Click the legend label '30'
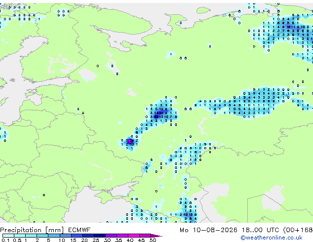The width and height of the screenshot is (313, 242). (107, 240)
